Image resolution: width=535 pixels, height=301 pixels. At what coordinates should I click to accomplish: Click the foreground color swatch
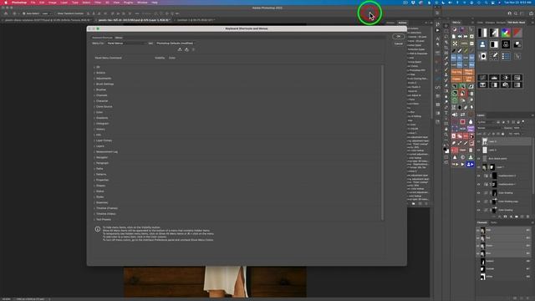(x=445, y=149)
